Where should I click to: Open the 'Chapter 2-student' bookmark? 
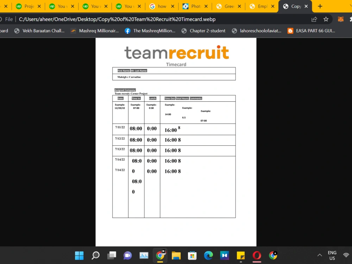tap(207, 31)
